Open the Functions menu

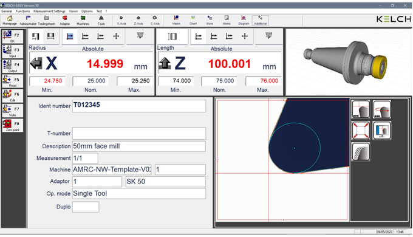point(22,11)
